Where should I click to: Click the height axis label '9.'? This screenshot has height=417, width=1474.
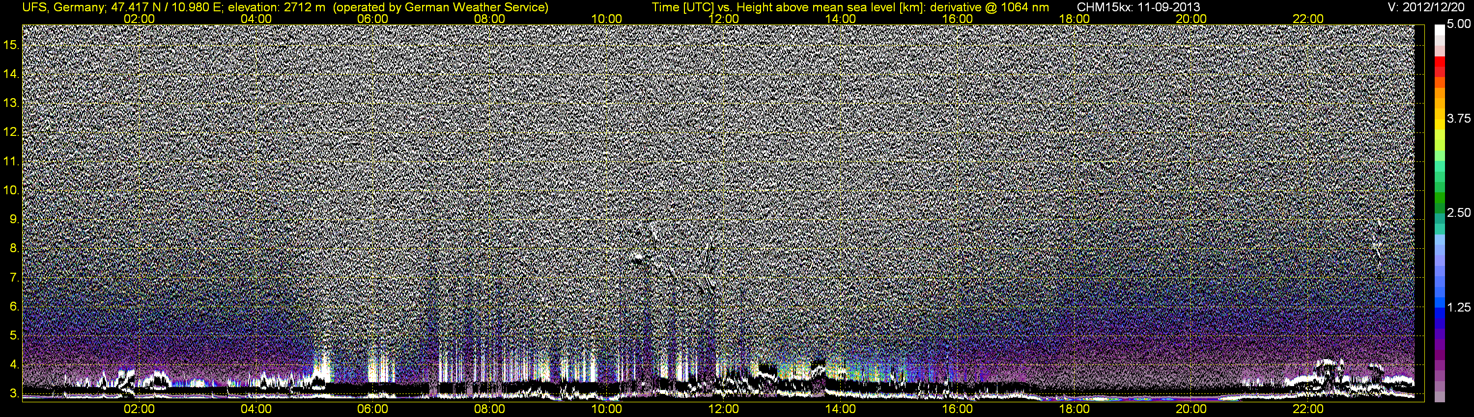pyautogui.click(x=14, y=219)
